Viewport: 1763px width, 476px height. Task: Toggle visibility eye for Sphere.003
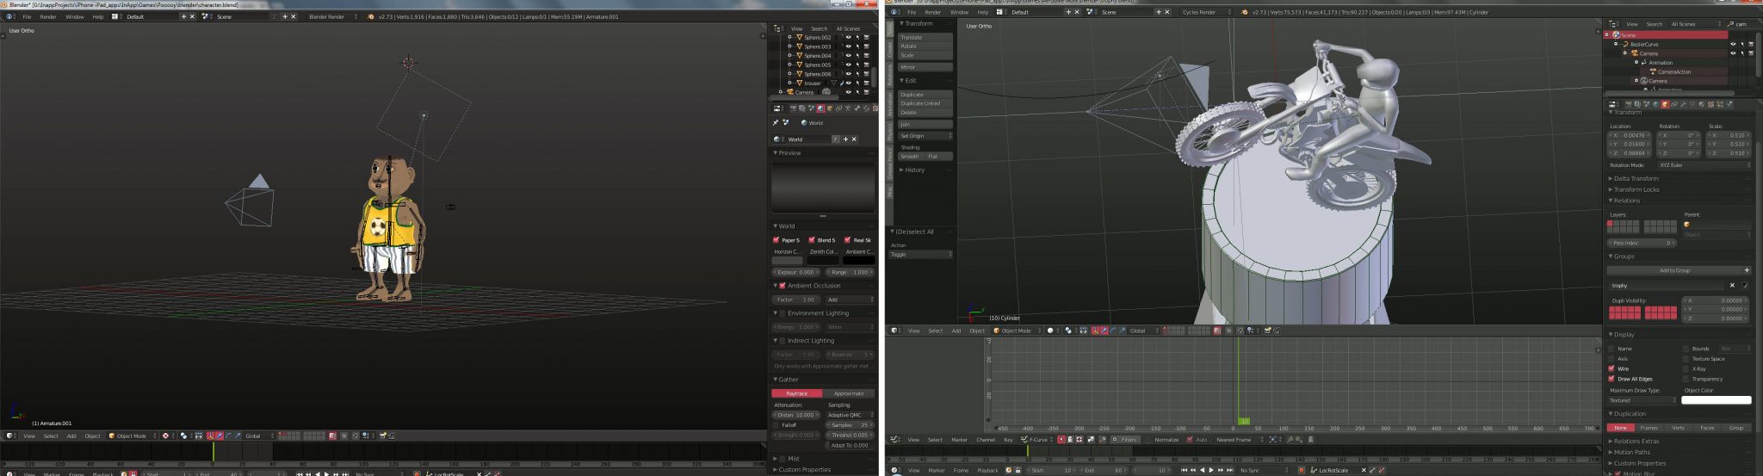point(848,46)
